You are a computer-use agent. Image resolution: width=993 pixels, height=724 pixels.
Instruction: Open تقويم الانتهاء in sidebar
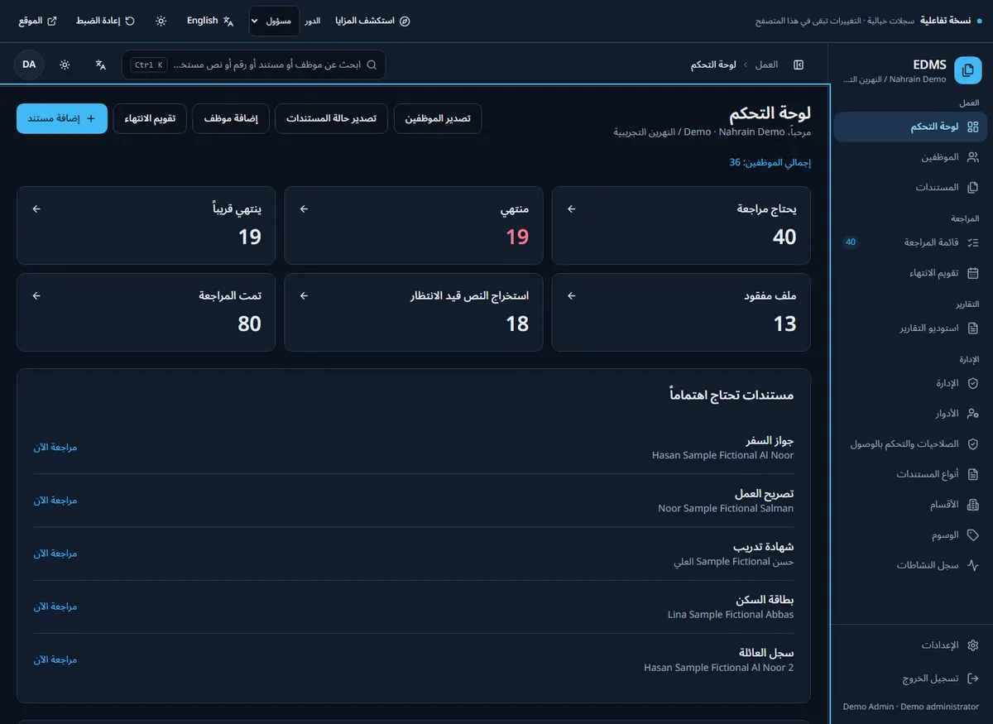point(910,273)
